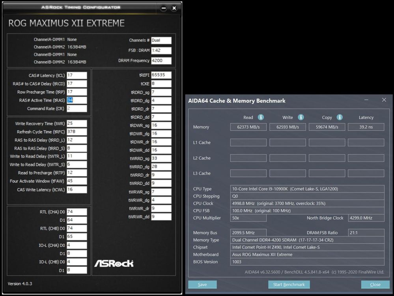Screen dimensions: 394x296
Task: Close AIDA64 window with X icon
Action: click(x=384, y=100)
